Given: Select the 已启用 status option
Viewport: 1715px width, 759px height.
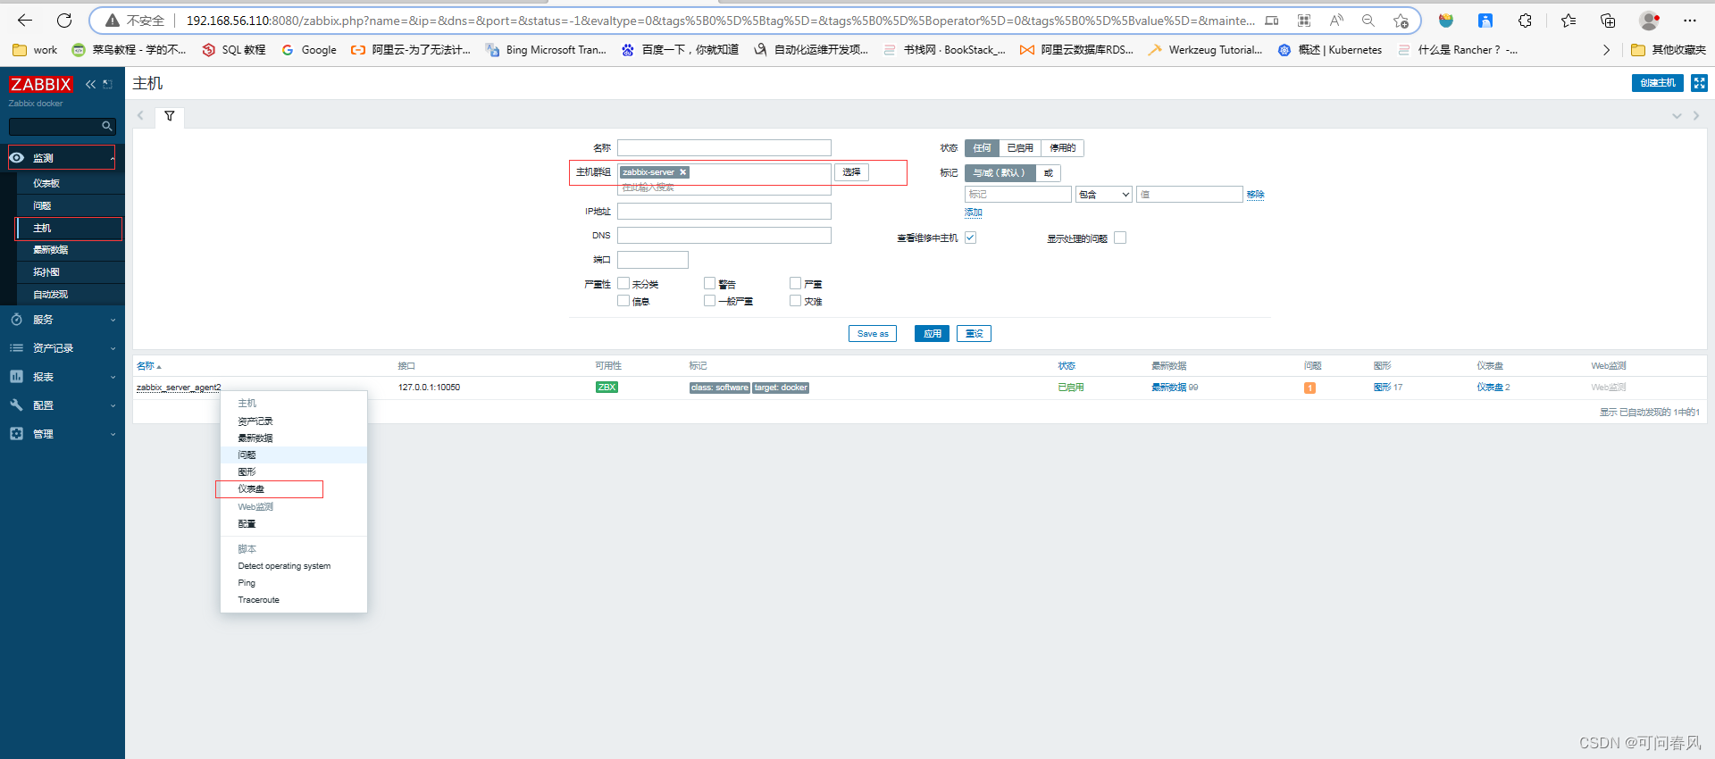Looking at the screenshot, I should point(1019,148).
